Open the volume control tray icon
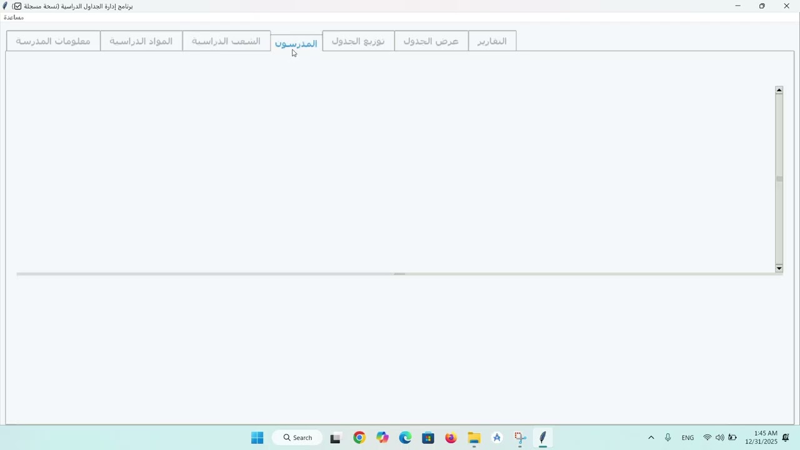Image resolution: width=800 pixels, height=450 pixels. pyautogui.click(x=720, y=437)
